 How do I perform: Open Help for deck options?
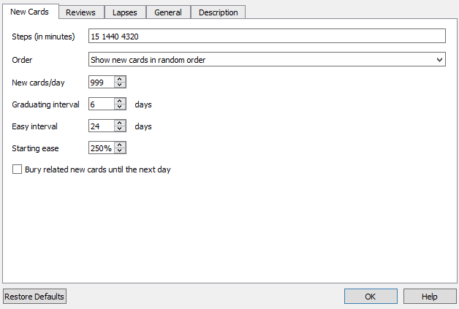[430, 297]
